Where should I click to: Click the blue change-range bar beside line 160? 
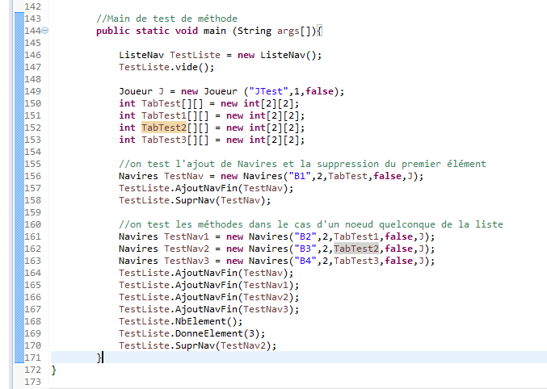coord(19,224)
